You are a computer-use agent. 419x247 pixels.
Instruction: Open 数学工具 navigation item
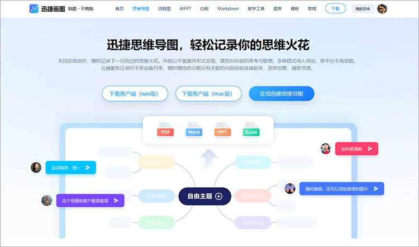click(256, 8)
